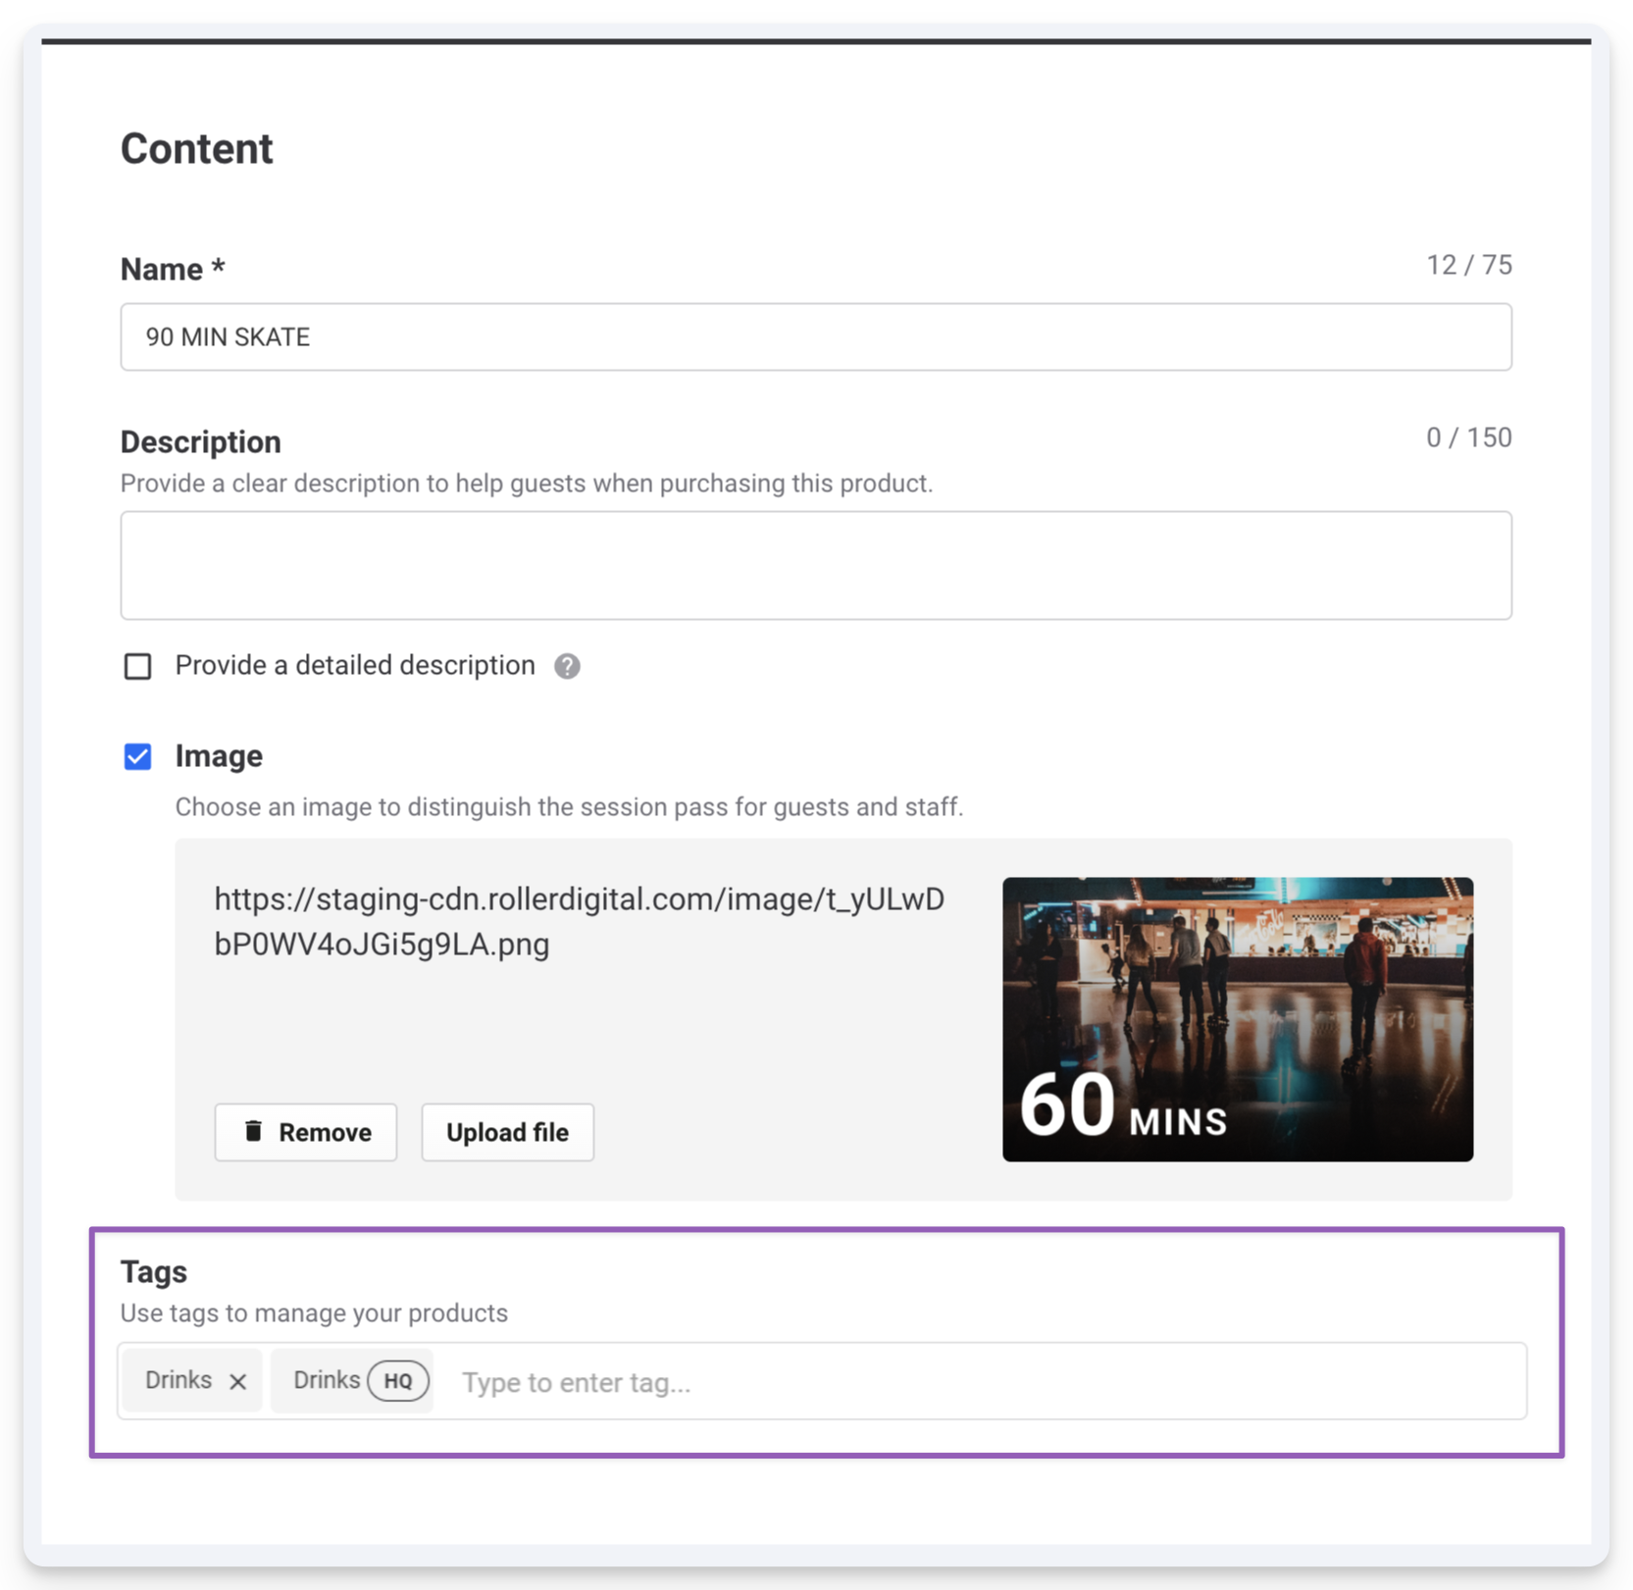Click the Upload file button
This screenshot has height=1590, width=1633.
(507, 1132)
